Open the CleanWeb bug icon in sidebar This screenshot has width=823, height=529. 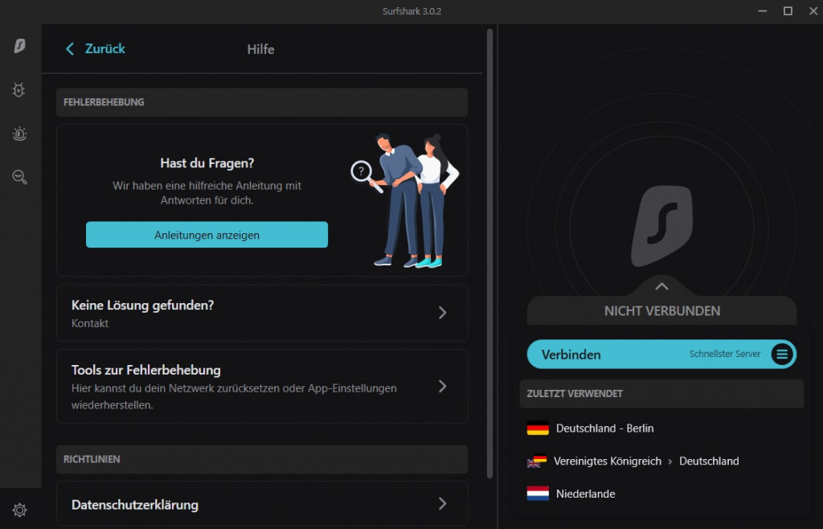click(19, 90)
